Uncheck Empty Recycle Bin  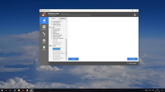coord(52,29)
